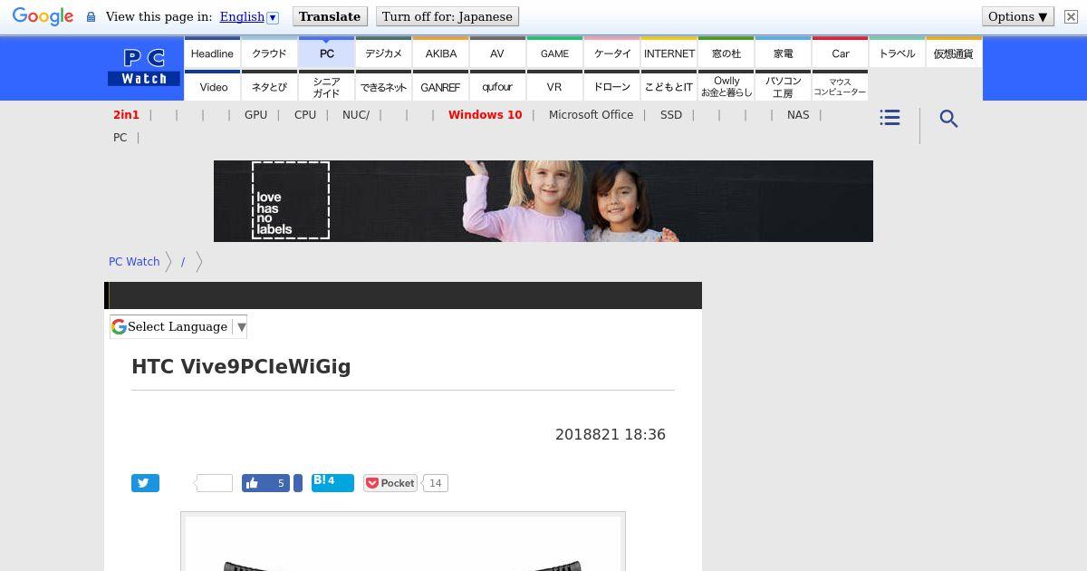Open the Headline tab
1087x571 pixels.
pos(212,53)
